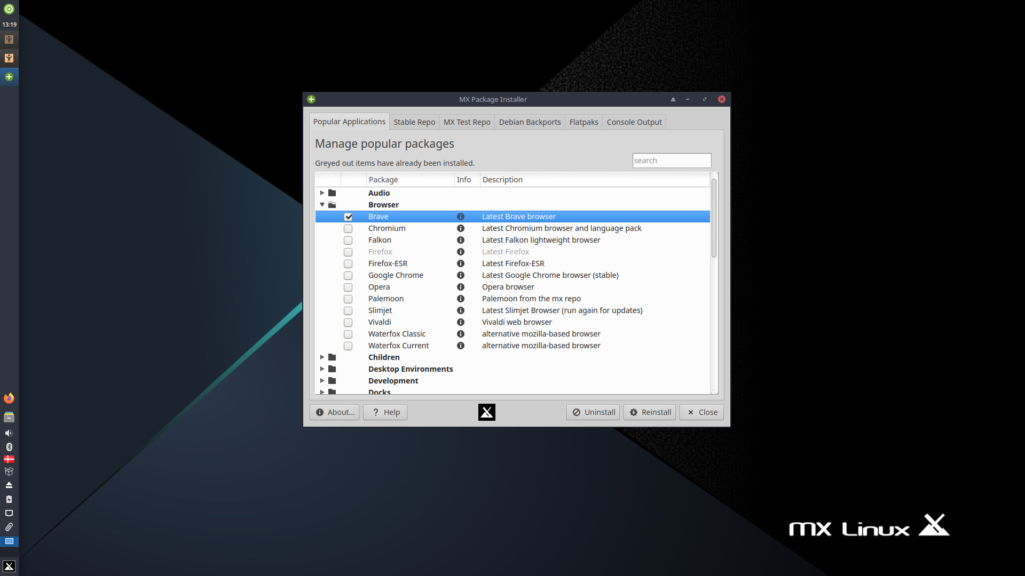
Task: Click inside the search field
Action: click(672, 160)
